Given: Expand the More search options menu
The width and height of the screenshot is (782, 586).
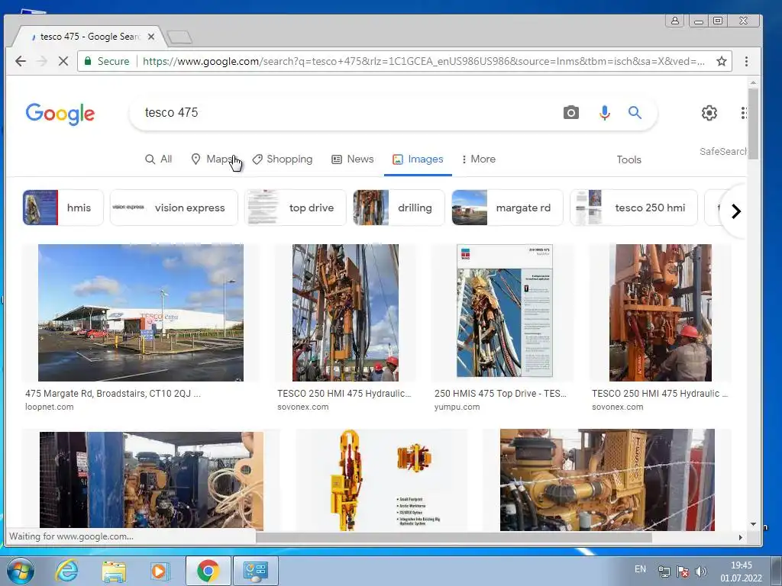Looking at the screenshot, I should [478, 159].
